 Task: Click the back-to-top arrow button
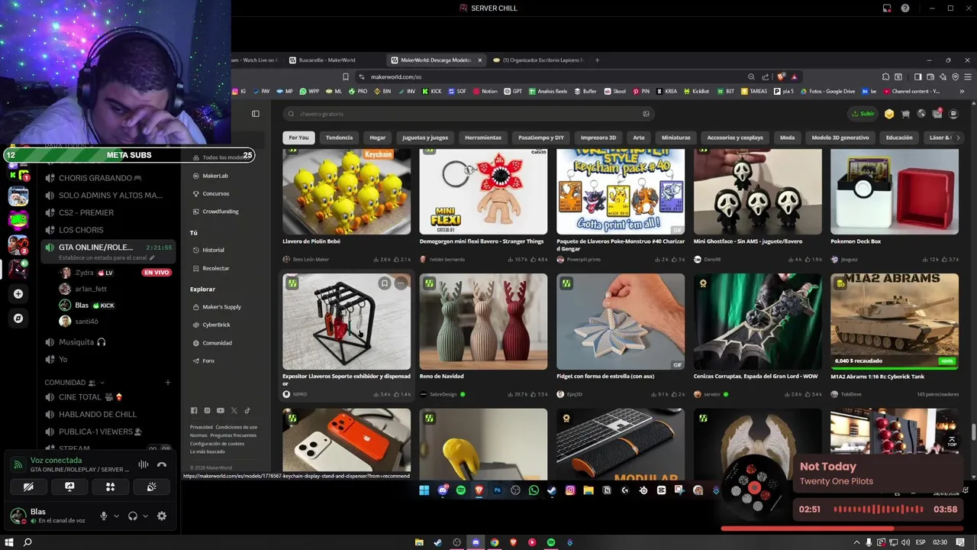(952, 441)
